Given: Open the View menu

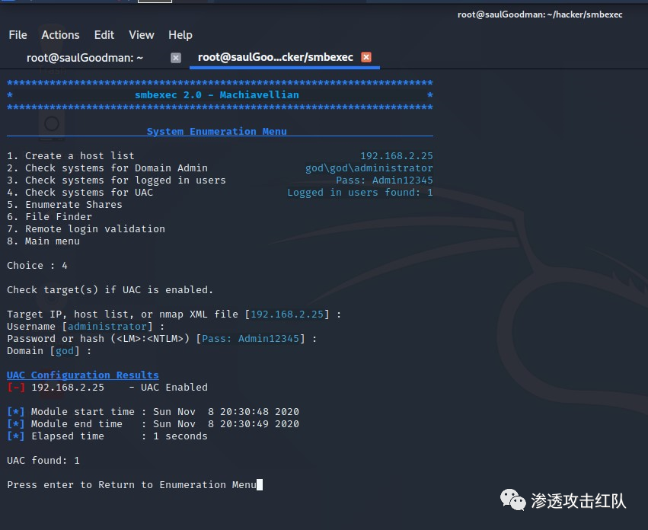Looking at the screenshot, I should pos(141,35).
